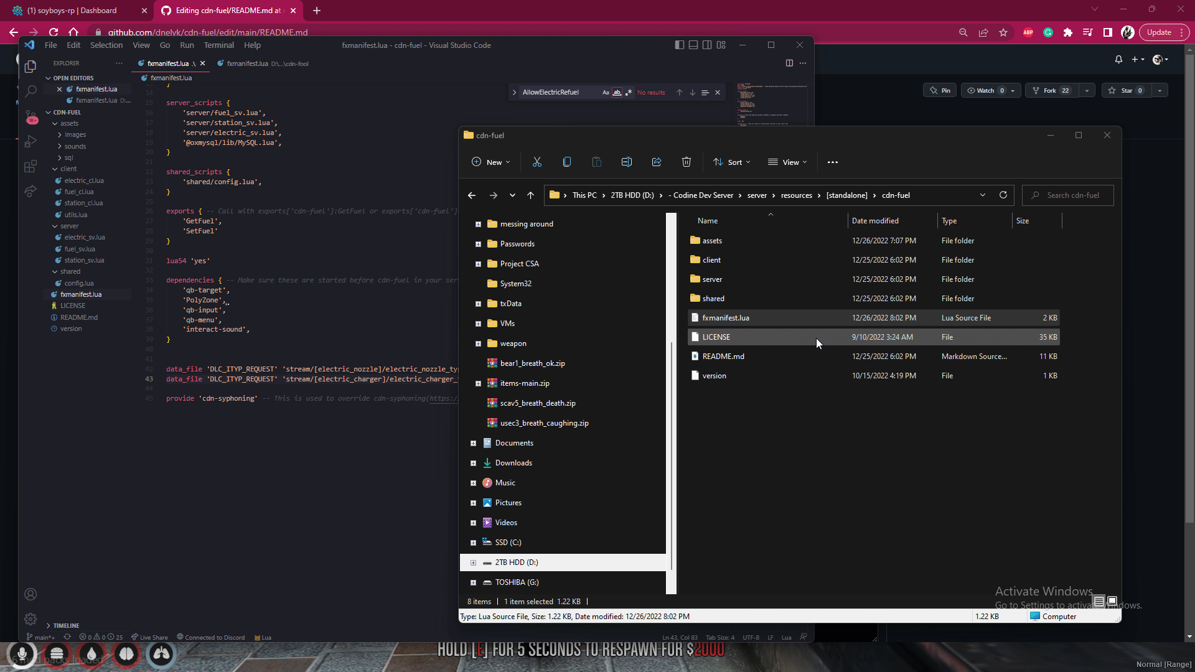Expand the Downloads node in navigation pane
Screen dimensions: 1195x672
pos(473,463)
